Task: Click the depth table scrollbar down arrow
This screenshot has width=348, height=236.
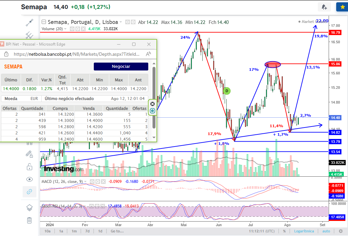Action: pos(154,138)
